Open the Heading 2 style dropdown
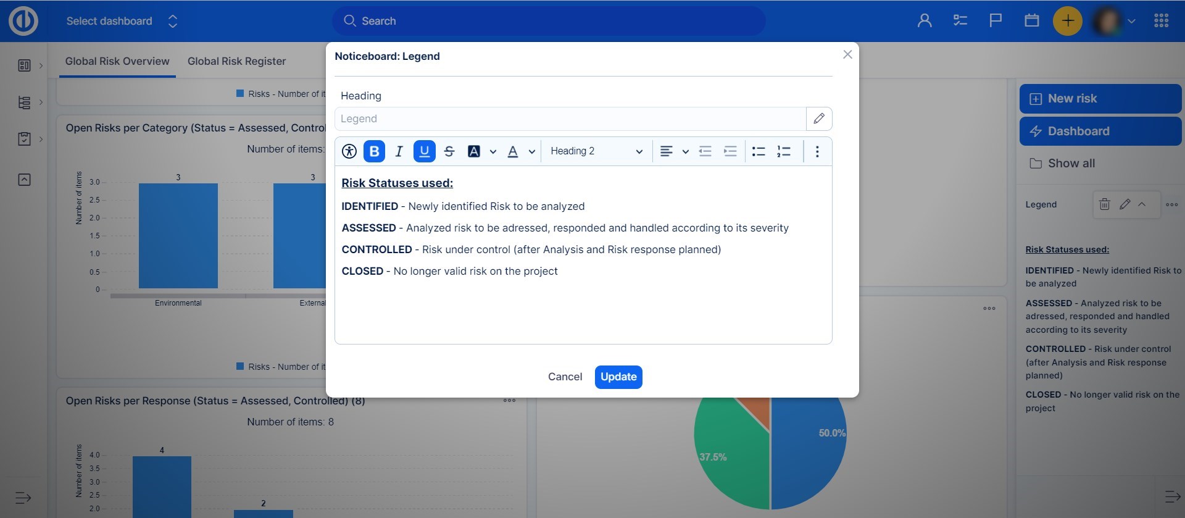Image resolution: width=1185 pixels, height=518 pixels. click(596, 151)
